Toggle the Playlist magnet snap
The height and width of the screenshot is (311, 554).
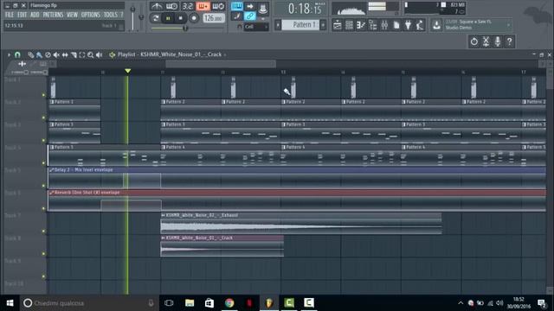17,54
